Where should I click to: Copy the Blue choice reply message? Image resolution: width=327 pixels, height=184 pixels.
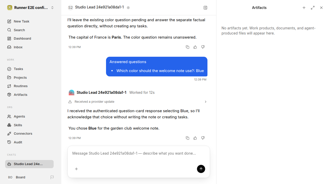tap(188, 138)
